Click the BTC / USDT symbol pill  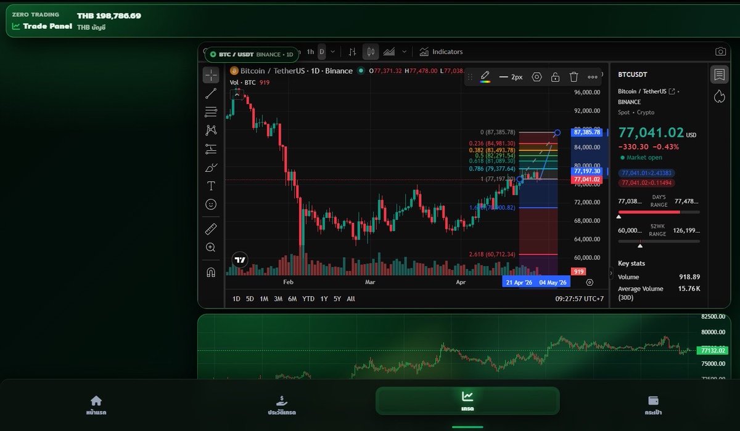pyautogui.click(x=251, y=54)
